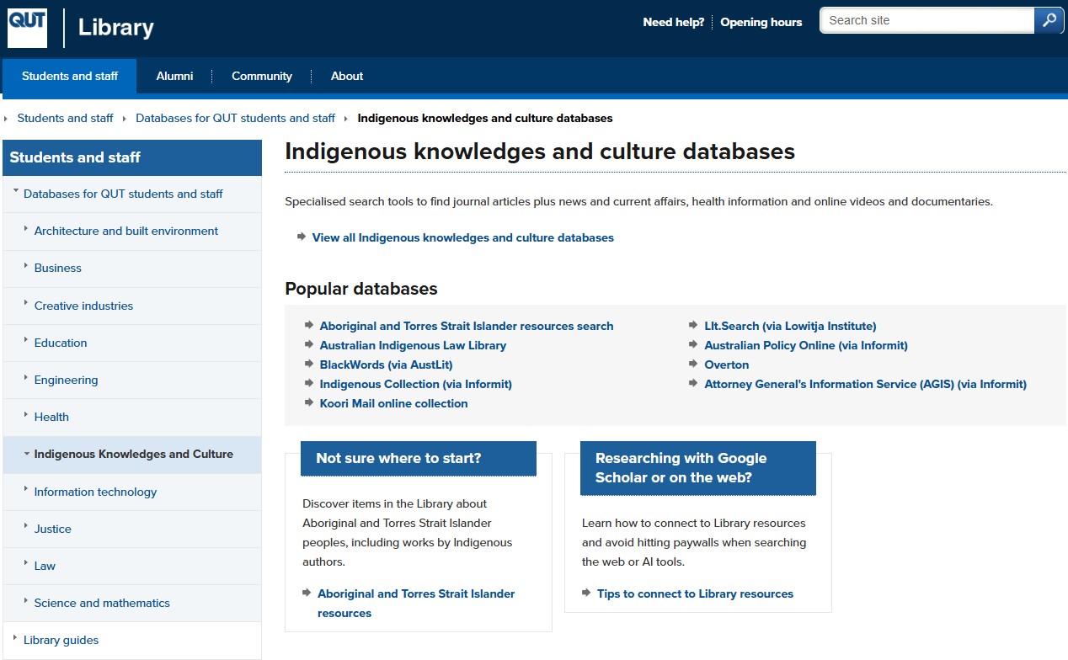Click inside the Search site field
The height and width of the screenshot is (660, 1068).
click(926, 21)
